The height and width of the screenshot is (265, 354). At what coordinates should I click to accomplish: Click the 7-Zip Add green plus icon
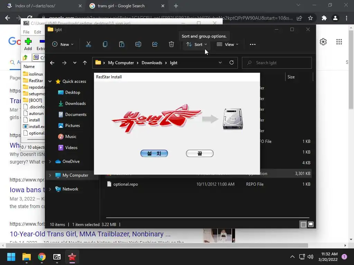[x=28, y=41]
